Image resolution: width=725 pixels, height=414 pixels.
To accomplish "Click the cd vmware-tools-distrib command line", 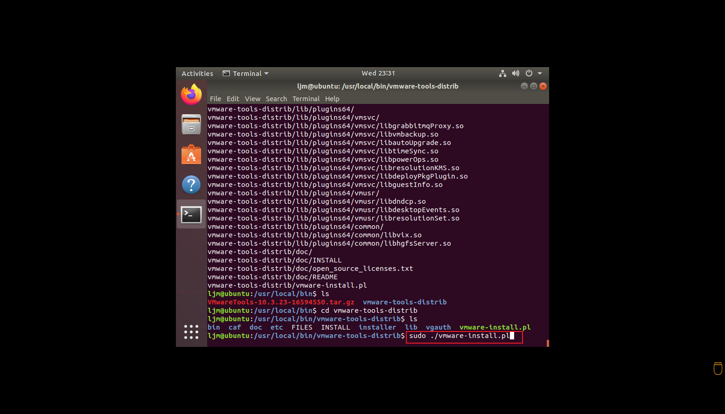I will (x=313, y=310).
